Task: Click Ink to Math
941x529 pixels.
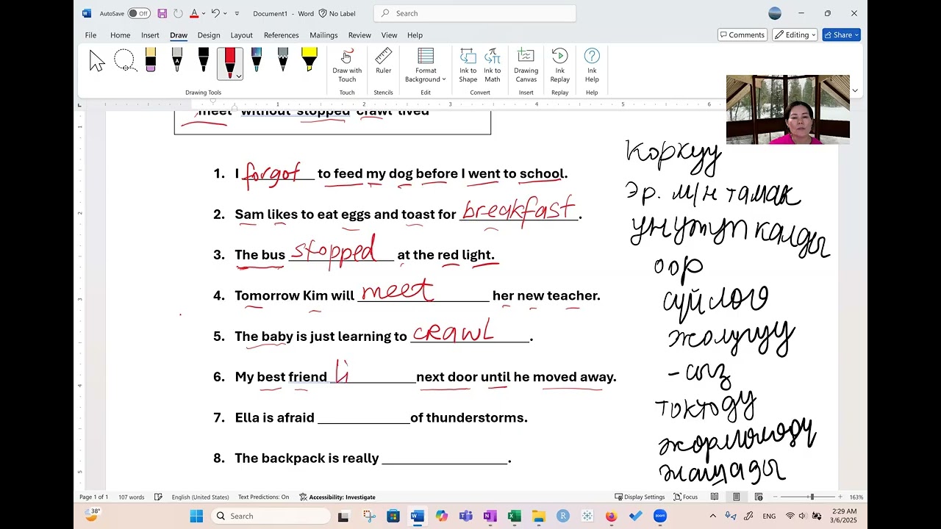Action: pos(493,65)
